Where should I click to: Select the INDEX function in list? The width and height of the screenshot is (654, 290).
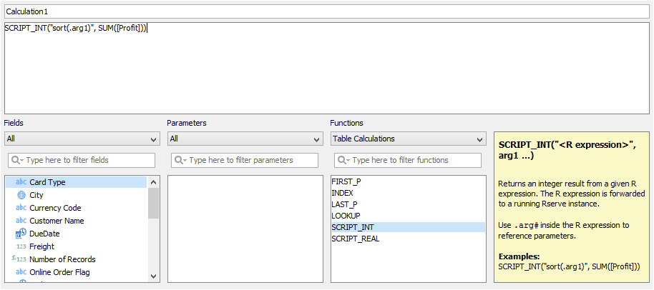[342, 193]
